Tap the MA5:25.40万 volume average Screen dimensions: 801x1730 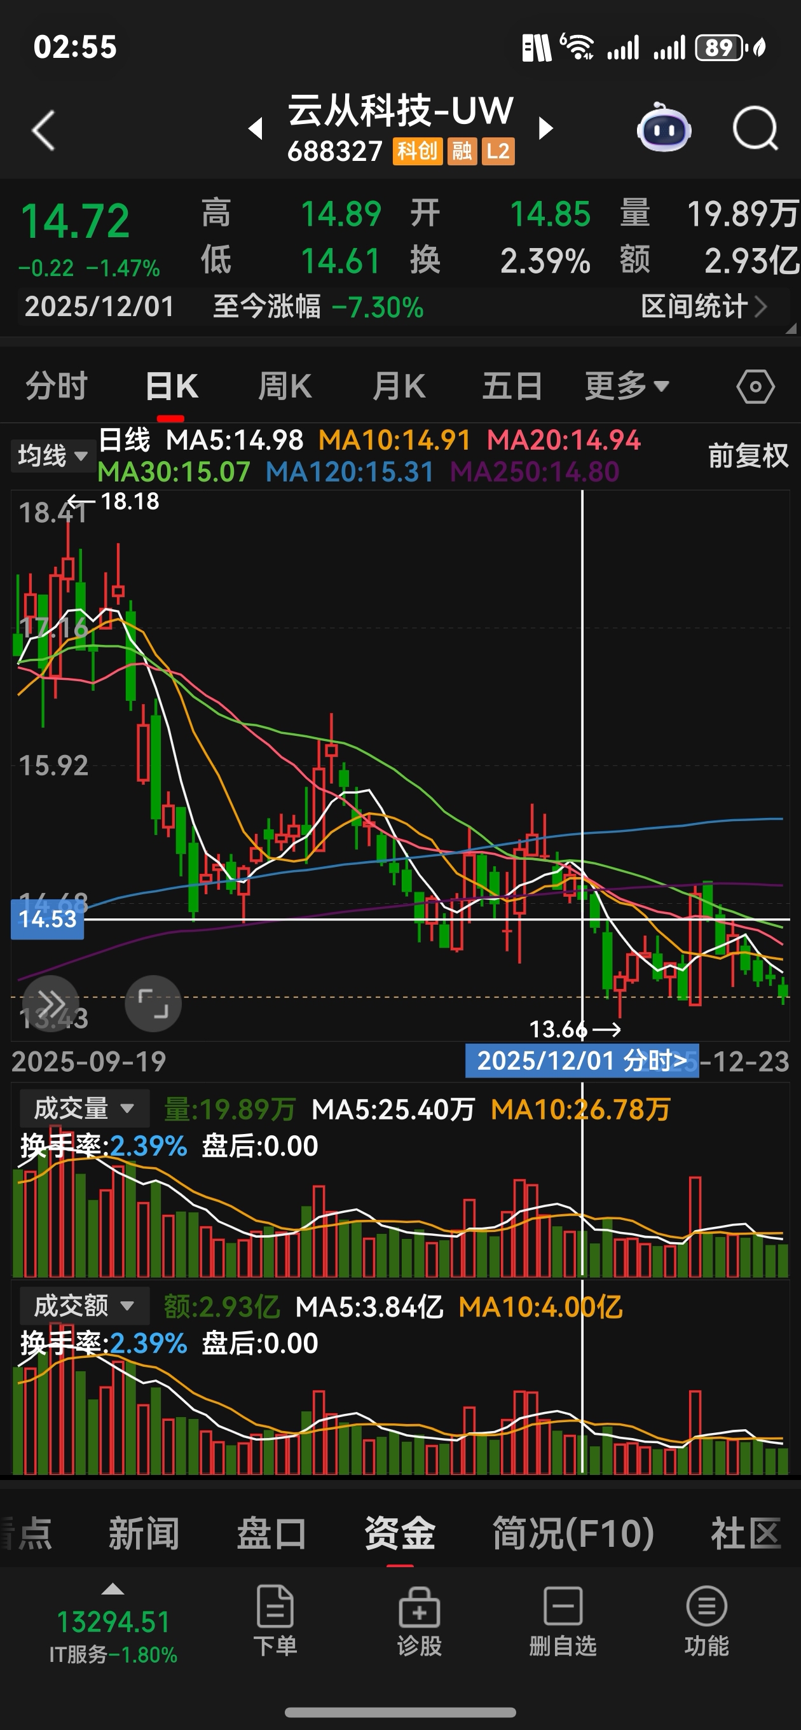(x=394, y=1109)
